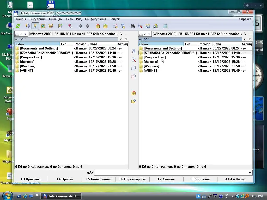Open the Запуск menu
The image size is (267, 200).
pyautogui.click(x=115, y=19)
